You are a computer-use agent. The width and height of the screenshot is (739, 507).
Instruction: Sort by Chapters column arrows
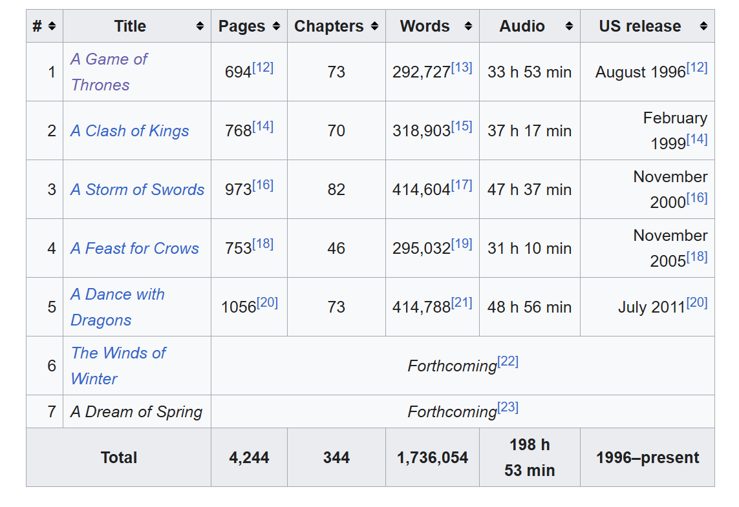pyautogui.click(x=375, y=26)
